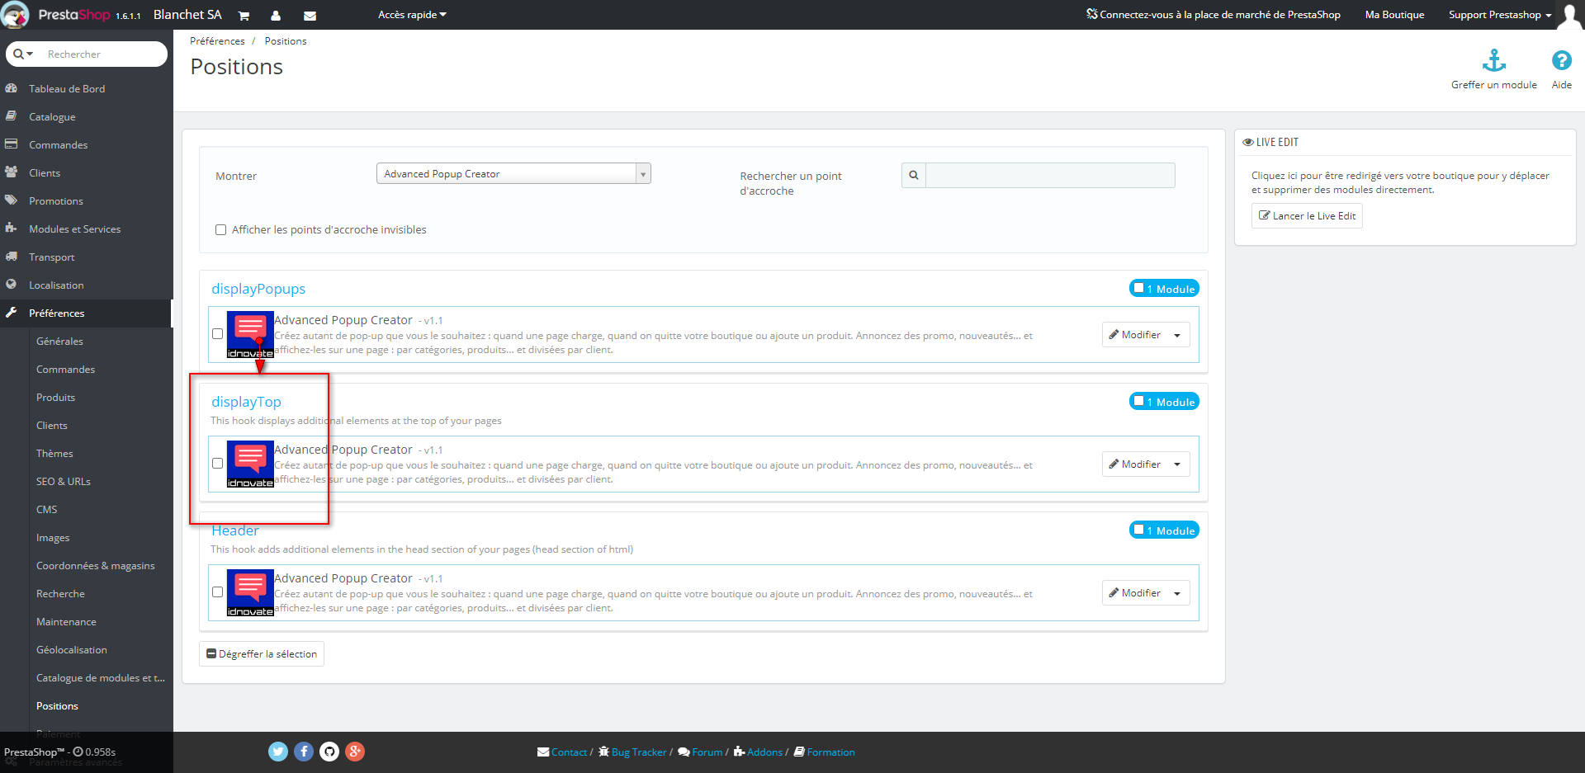Click Modifier button in displayTop row
The image size is (1585, 773).
coord(1135,464)
